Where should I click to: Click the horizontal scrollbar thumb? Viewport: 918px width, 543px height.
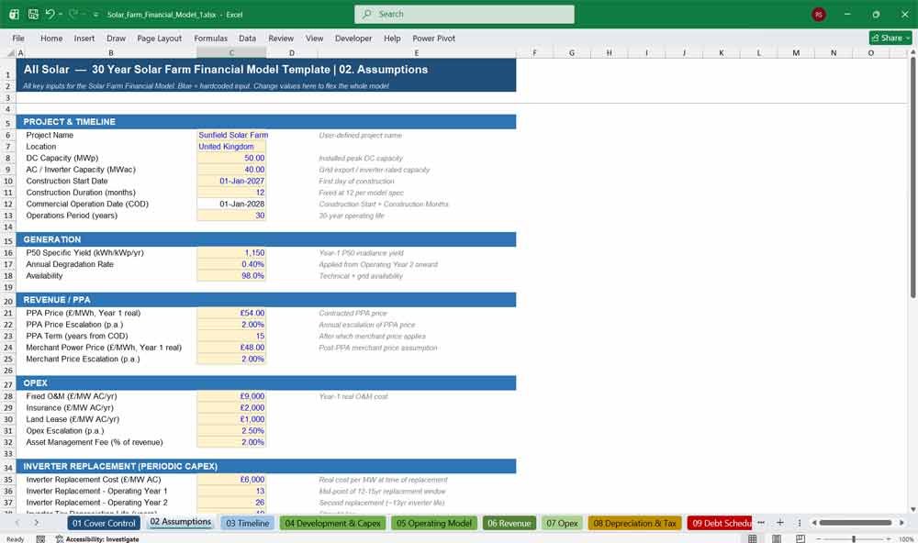(855, 523)
